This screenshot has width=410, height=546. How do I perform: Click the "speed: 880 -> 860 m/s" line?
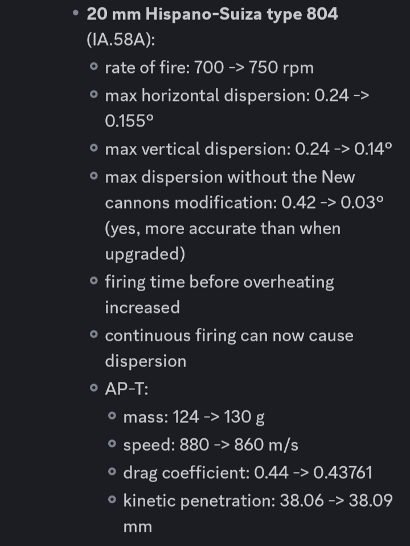pyautogui.click(x=211, y=445)
